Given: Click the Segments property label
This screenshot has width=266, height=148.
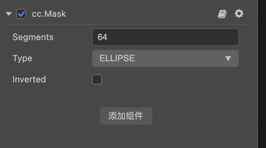Looking at the screenshot, I should (x=33, y=37).
